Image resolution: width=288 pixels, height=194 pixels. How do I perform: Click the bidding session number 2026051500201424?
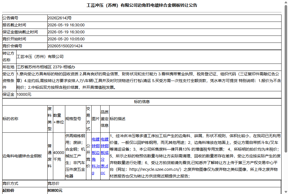coord(65,46)
